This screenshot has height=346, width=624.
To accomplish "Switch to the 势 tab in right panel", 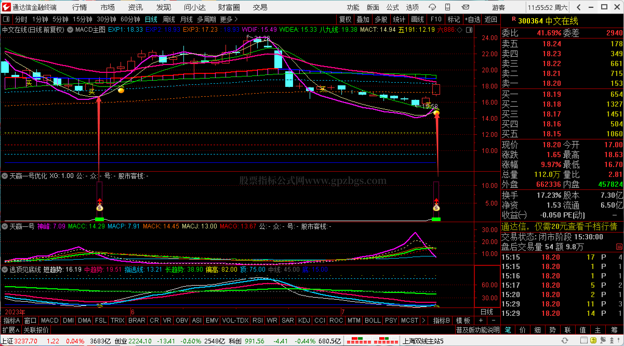I will click(553, 330).
